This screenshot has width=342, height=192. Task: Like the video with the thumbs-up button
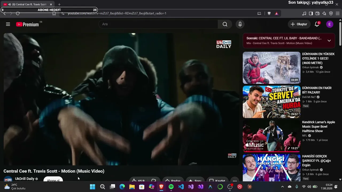[x=138, y=180]
